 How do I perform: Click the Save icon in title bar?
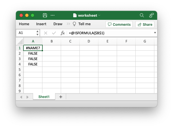tap(45, 15)
